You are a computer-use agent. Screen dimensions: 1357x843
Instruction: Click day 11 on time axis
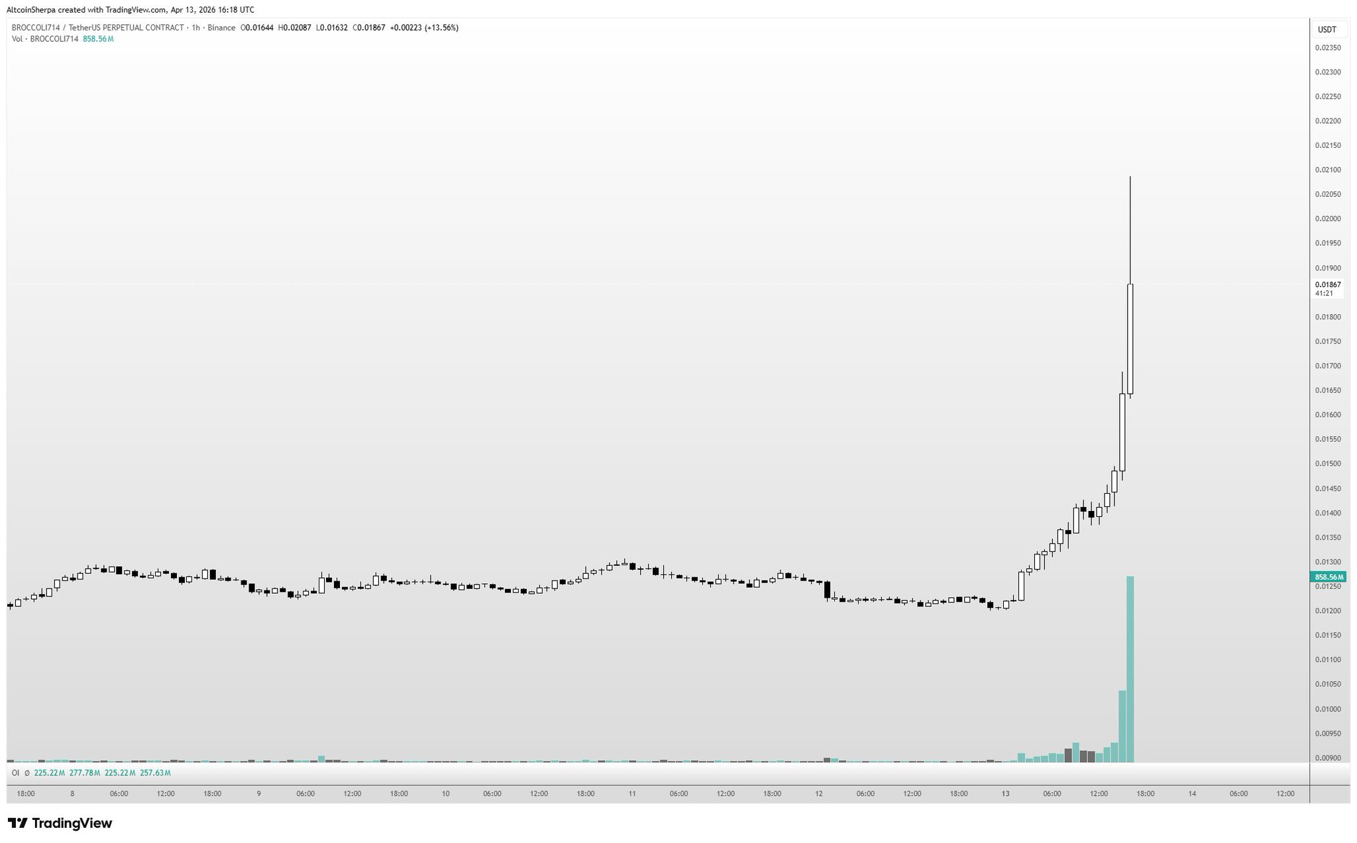(x=631, y=794)
